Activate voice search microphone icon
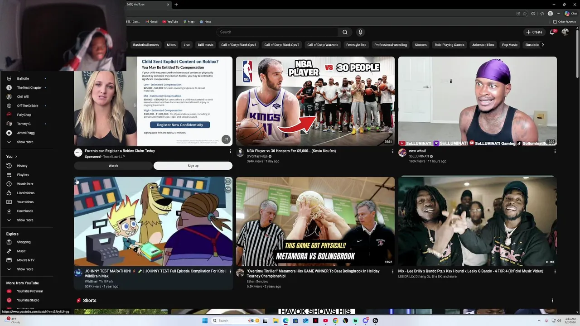The width and height of the screenshot is (580, 326). 360,32
